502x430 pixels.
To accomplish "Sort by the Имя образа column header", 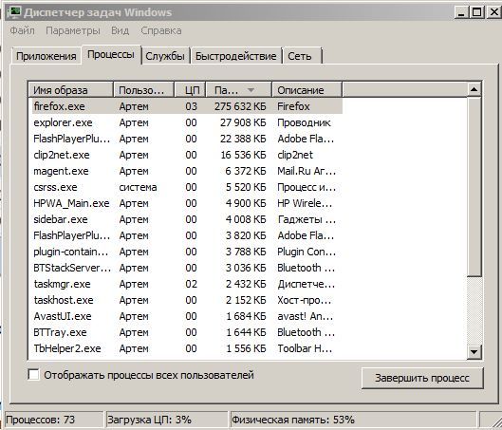I will 71,90.
